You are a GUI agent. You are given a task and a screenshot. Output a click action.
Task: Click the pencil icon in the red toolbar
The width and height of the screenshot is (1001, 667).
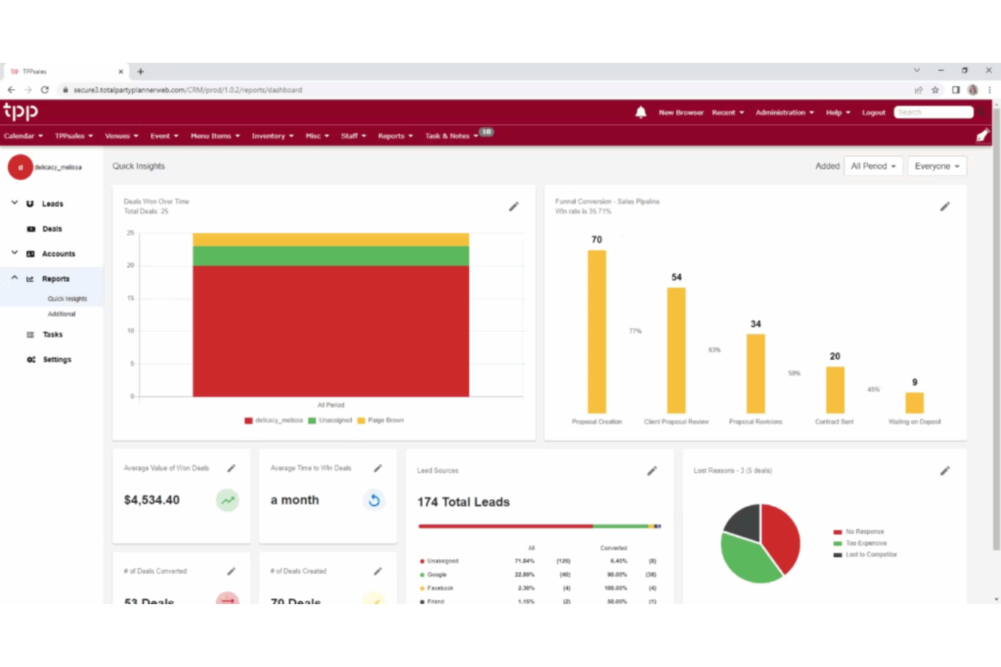[x=982, y=136]
